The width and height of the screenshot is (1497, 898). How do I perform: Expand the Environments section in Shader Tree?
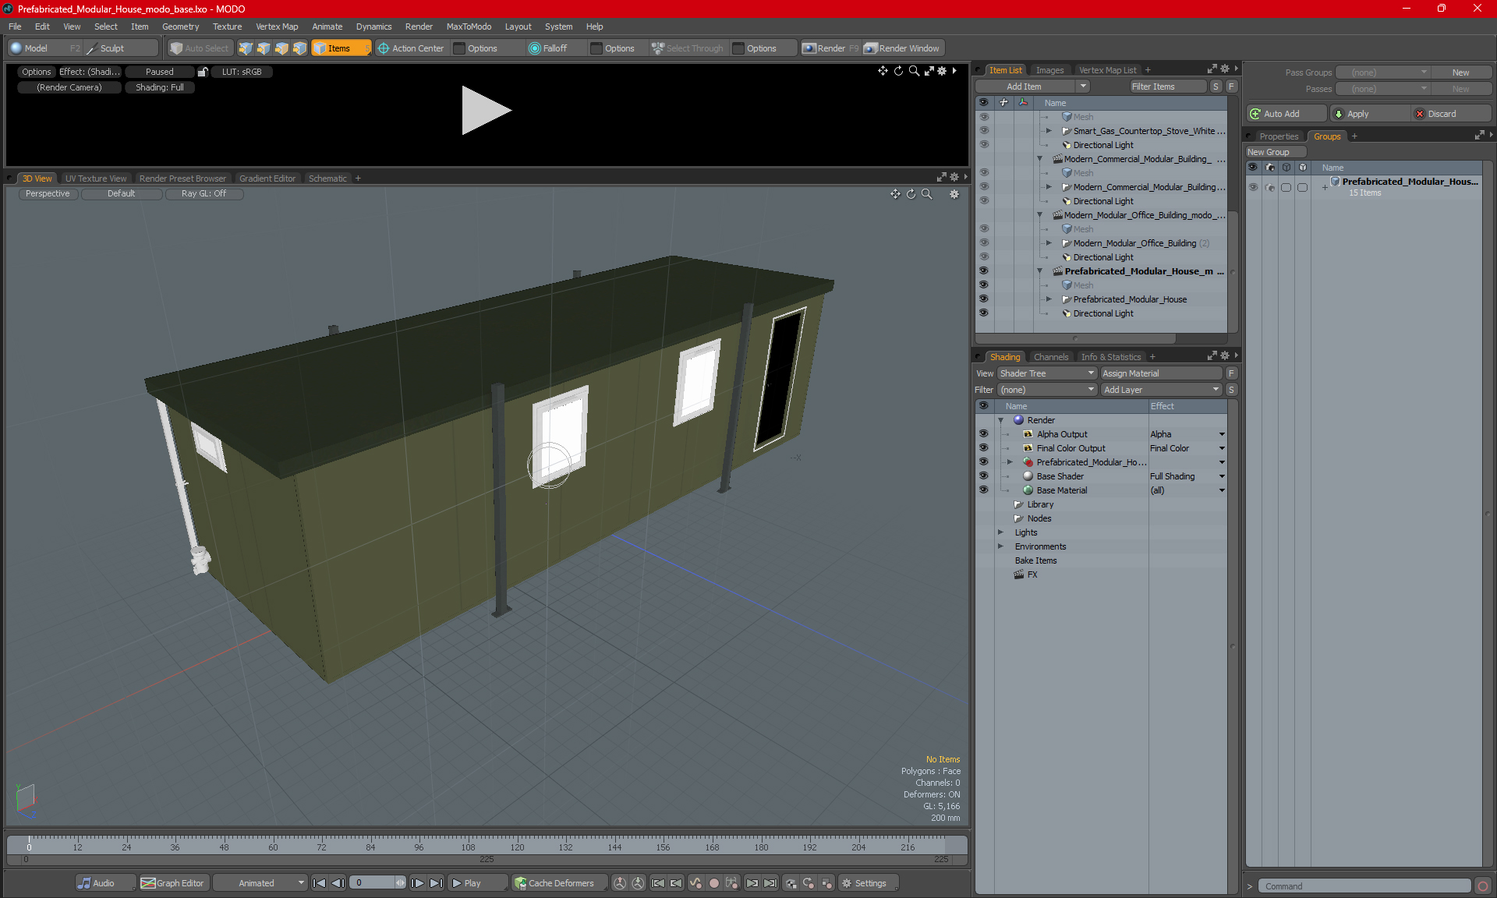point(999,546)
